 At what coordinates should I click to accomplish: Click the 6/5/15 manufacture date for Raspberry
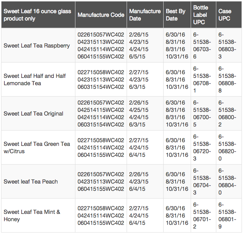pos(137,57)
